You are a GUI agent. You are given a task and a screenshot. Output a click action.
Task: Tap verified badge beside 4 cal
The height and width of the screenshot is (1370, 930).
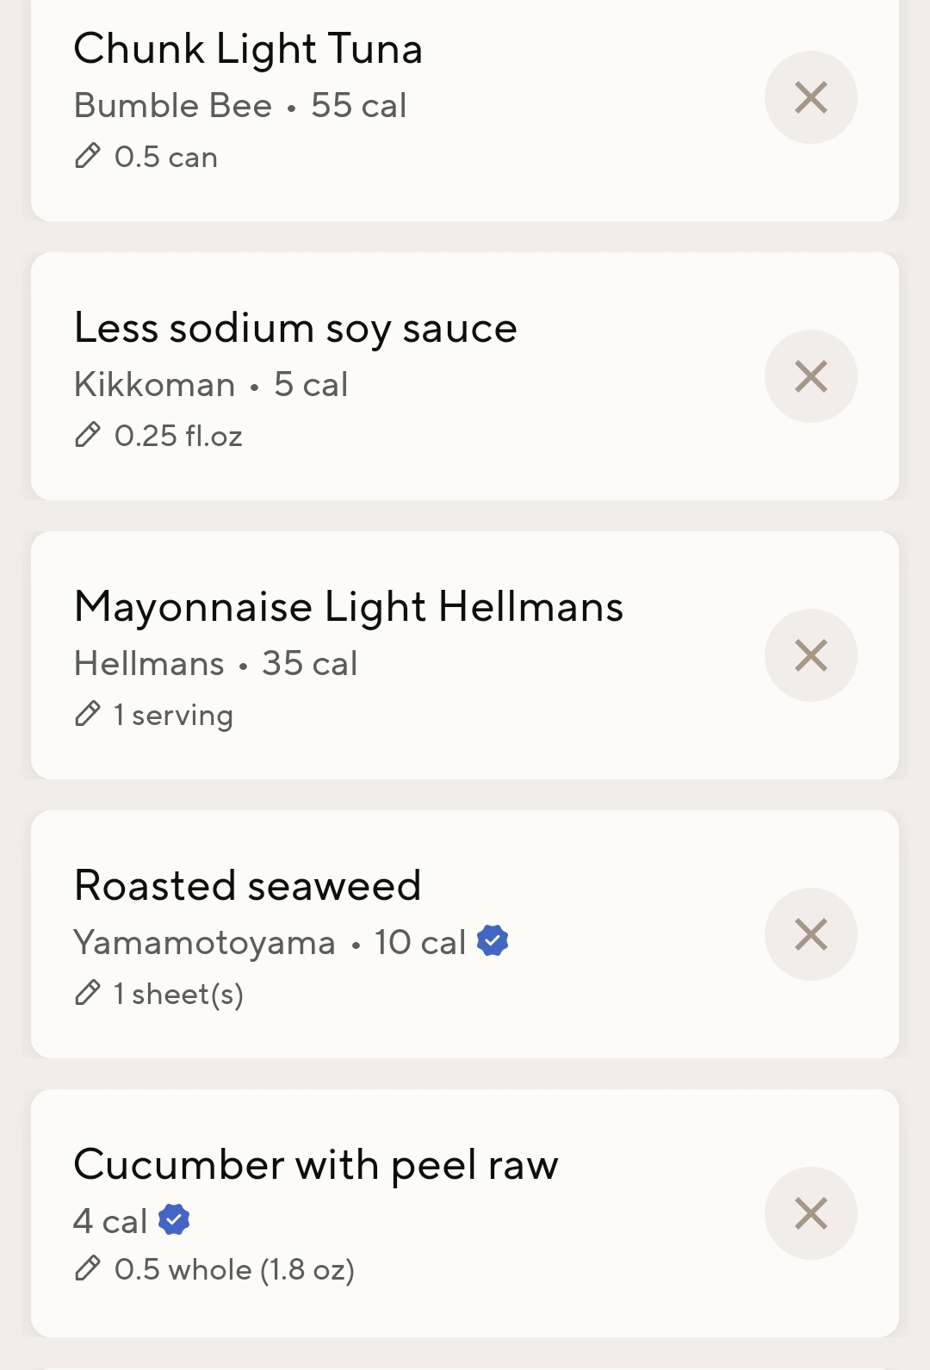click(x=174, y=1219)
